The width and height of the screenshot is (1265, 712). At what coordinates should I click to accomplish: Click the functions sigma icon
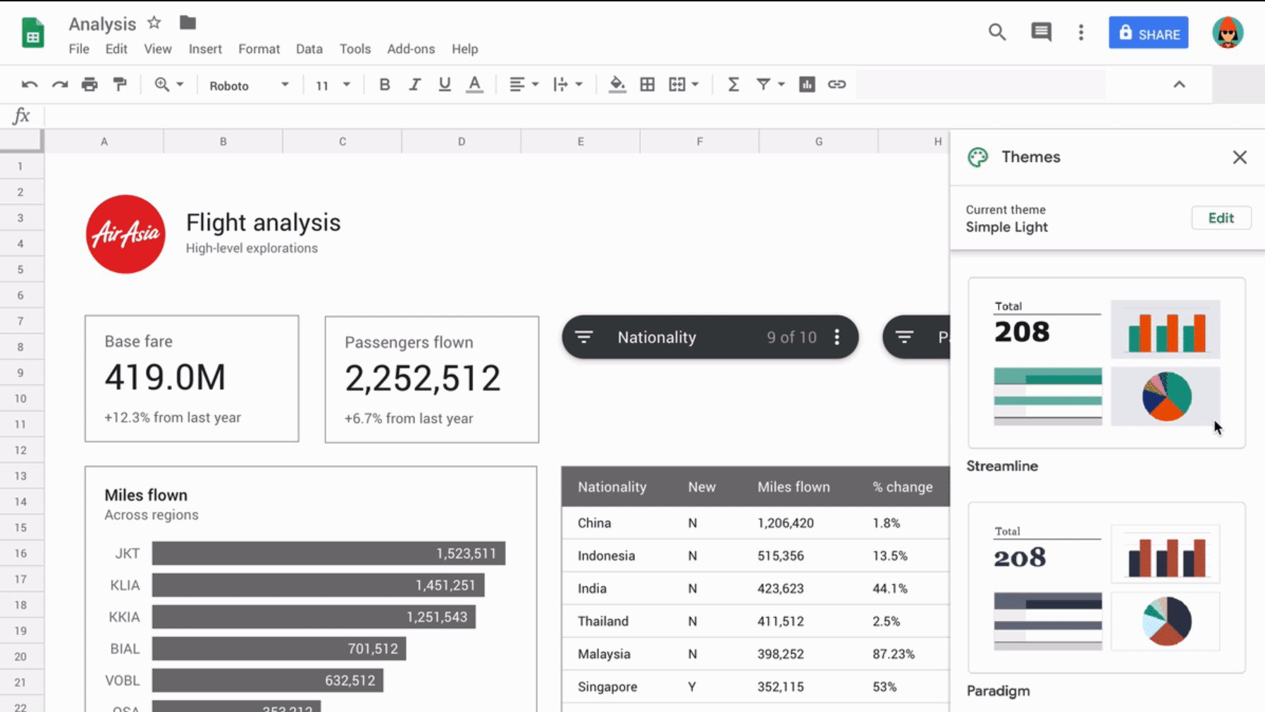733,85
